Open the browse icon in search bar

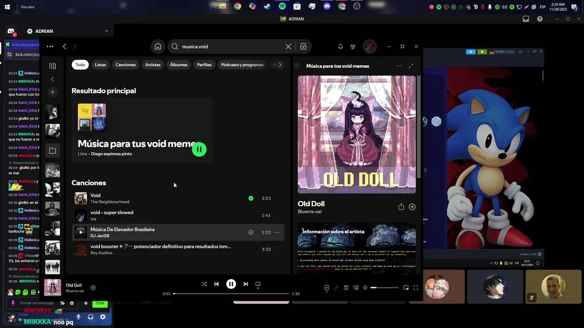[303, 46]
